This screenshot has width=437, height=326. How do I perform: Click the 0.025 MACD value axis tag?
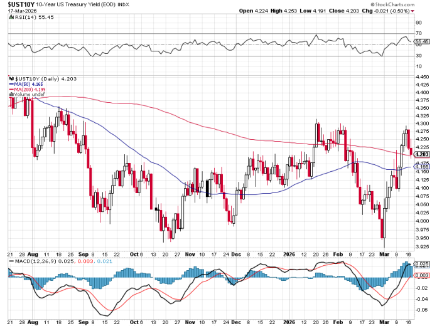coord(422,265)
